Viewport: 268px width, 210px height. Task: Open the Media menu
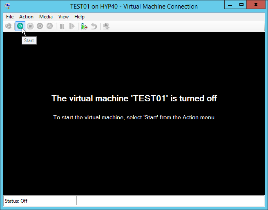point(46,17)
